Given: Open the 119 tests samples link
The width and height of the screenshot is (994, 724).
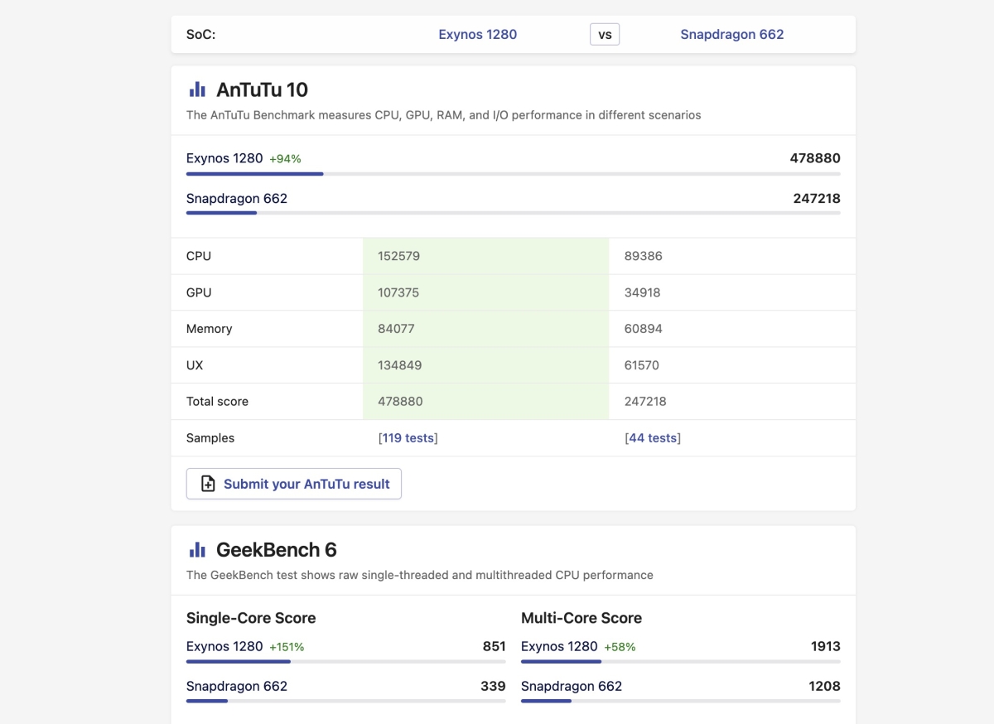Looking at the screenshot, I should point(408,437).
